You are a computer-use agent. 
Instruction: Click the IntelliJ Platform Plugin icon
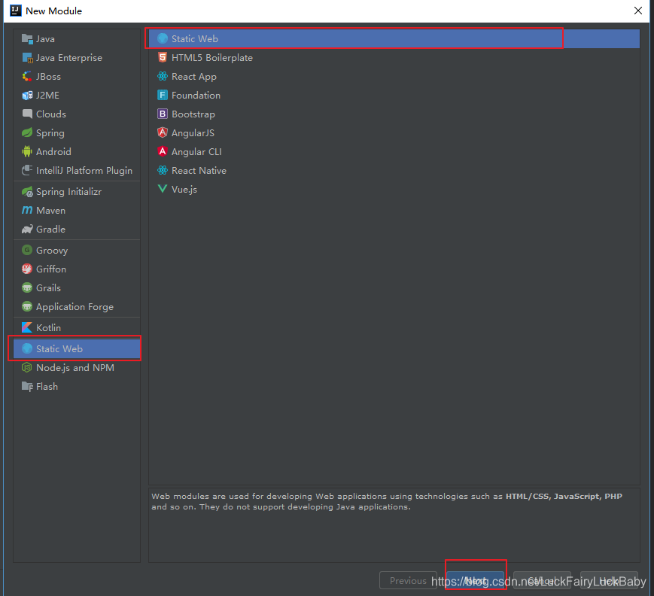pyautogui.click(x=27, y=170)
